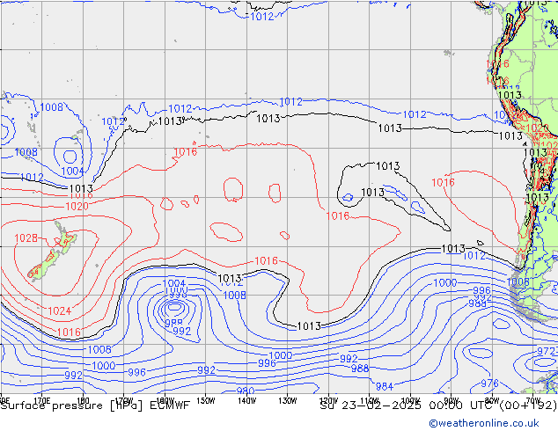Click the 130W longitude axis label

click(288, 401)
